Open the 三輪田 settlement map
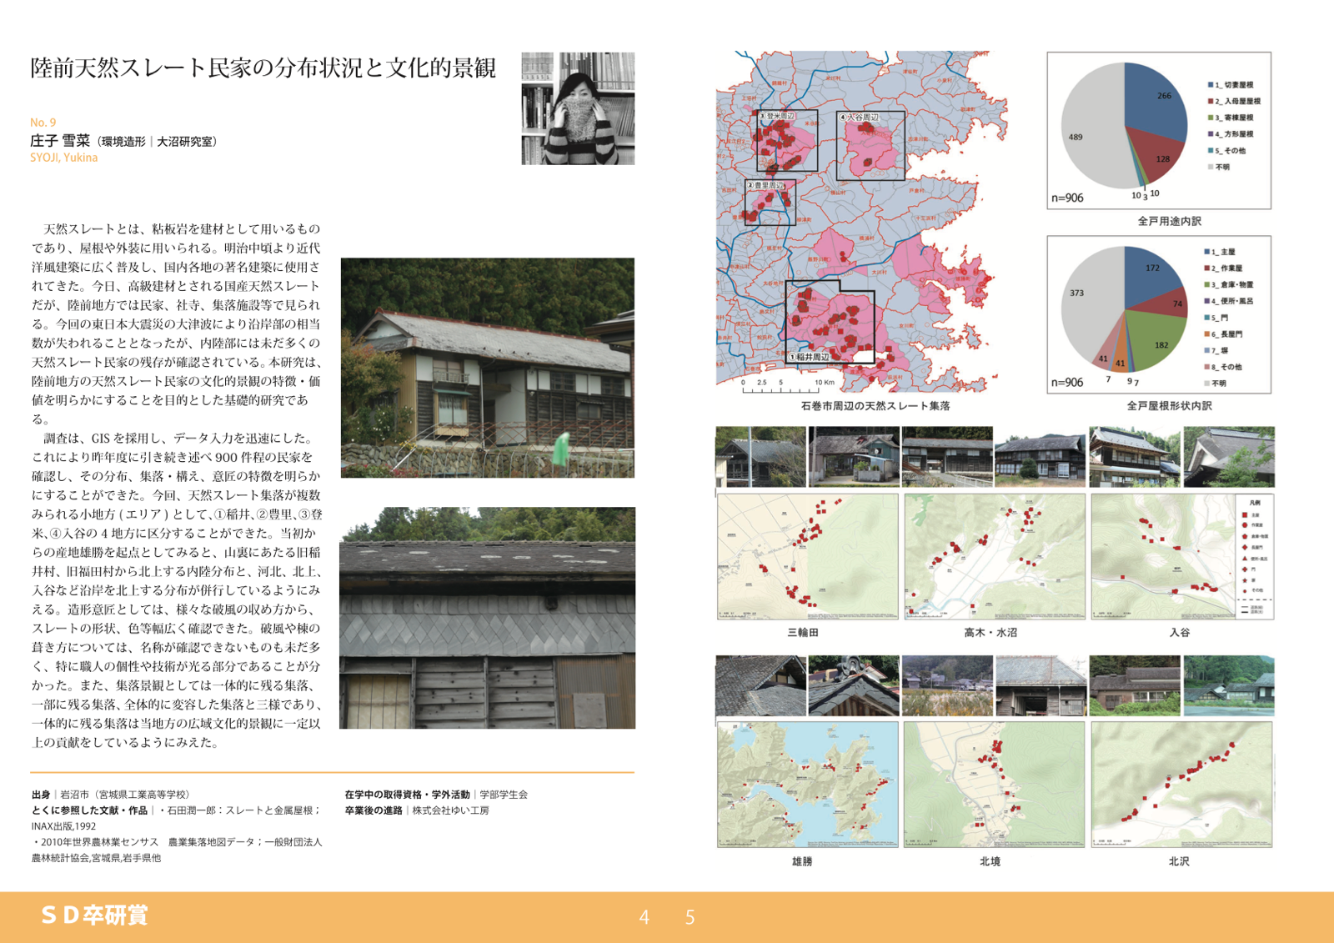This screenshot has height=943, width=1334. (807, 556)
